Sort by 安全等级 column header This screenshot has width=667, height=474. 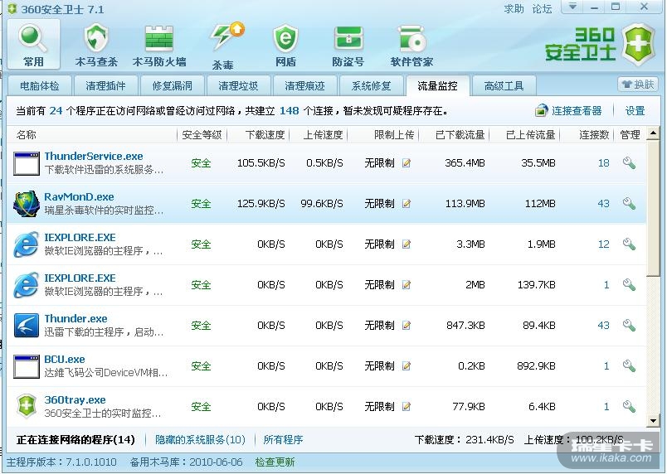202,135
